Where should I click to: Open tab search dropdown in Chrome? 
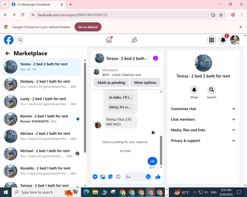point(5,4)
